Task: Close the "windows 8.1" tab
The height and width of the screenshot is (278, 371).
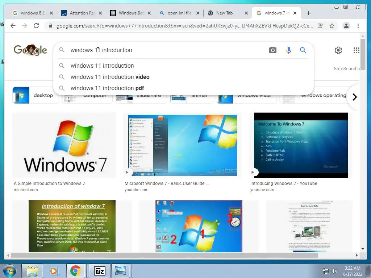Action: click(51, 13)
